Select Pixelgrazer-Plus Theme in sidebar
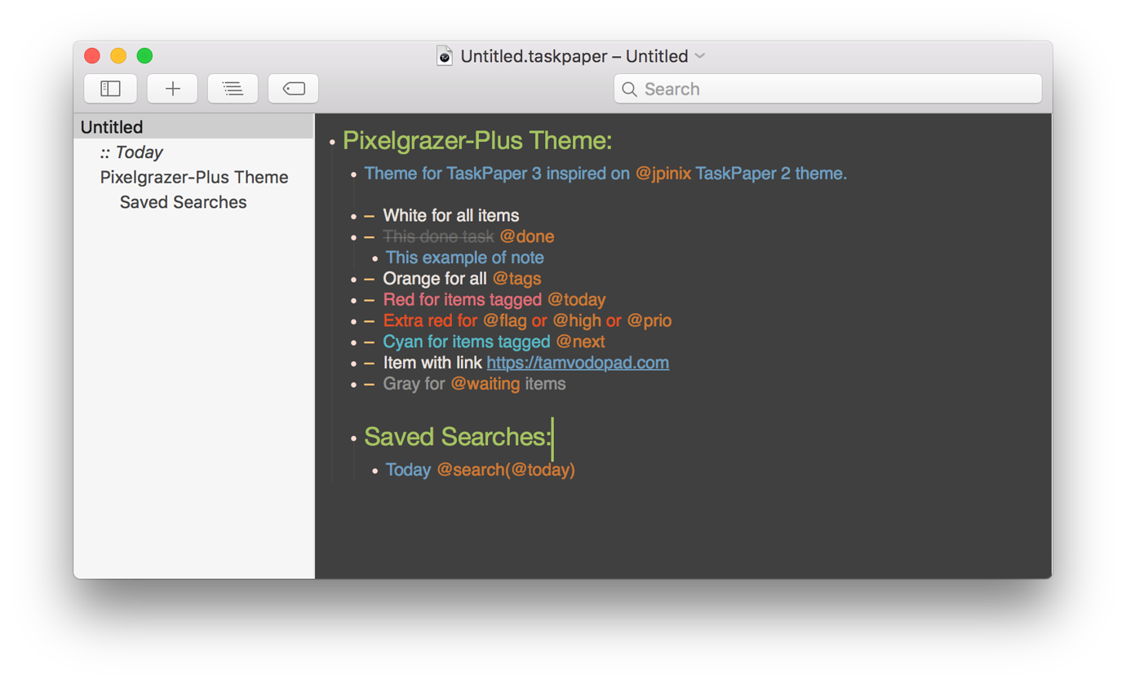Screen dimensions: 1126x683 click(194, 178)
